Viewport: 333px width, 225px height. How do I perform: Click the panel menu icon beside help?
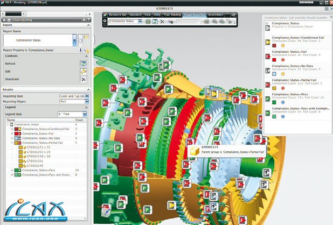point(84,20)
